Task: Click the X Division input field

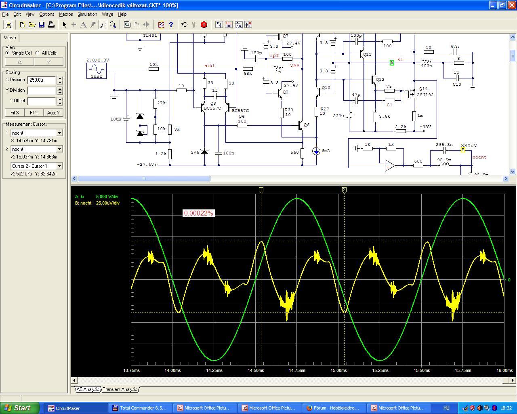Action: tap(42, 80)
